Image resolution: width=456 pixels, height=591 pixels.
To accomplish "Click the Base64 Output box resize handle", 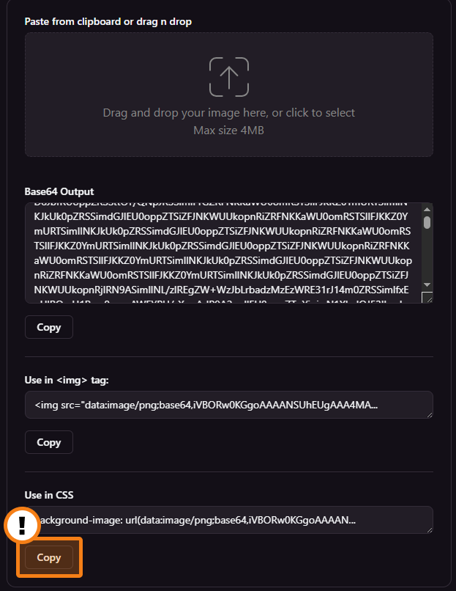I will pyautogui.click(x=427, y=298).
